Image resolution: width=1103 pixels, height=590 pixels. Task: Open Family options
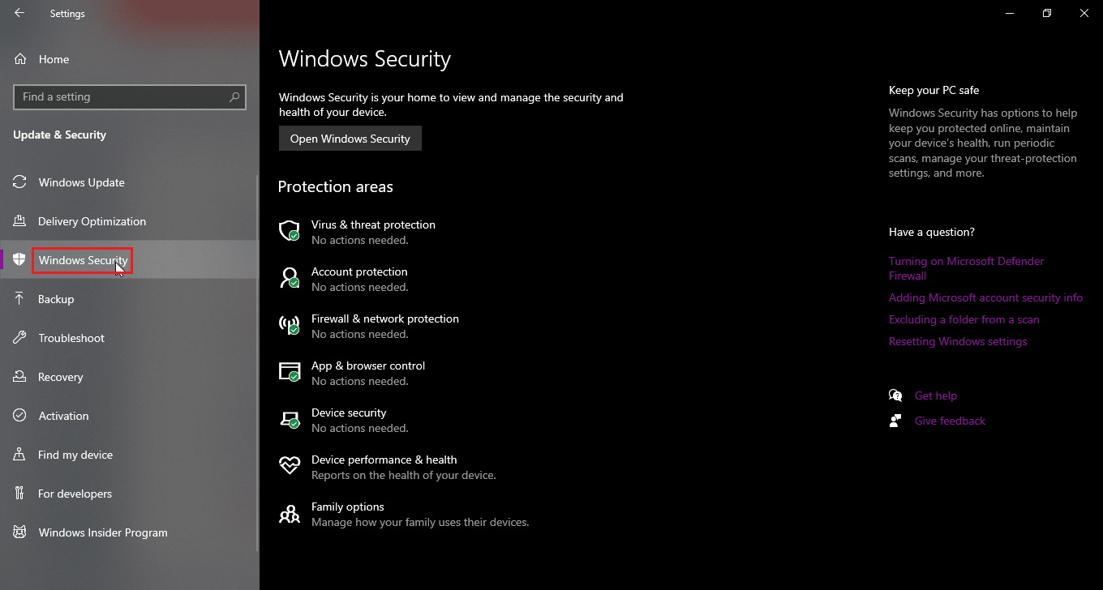[x=347, y=507]
